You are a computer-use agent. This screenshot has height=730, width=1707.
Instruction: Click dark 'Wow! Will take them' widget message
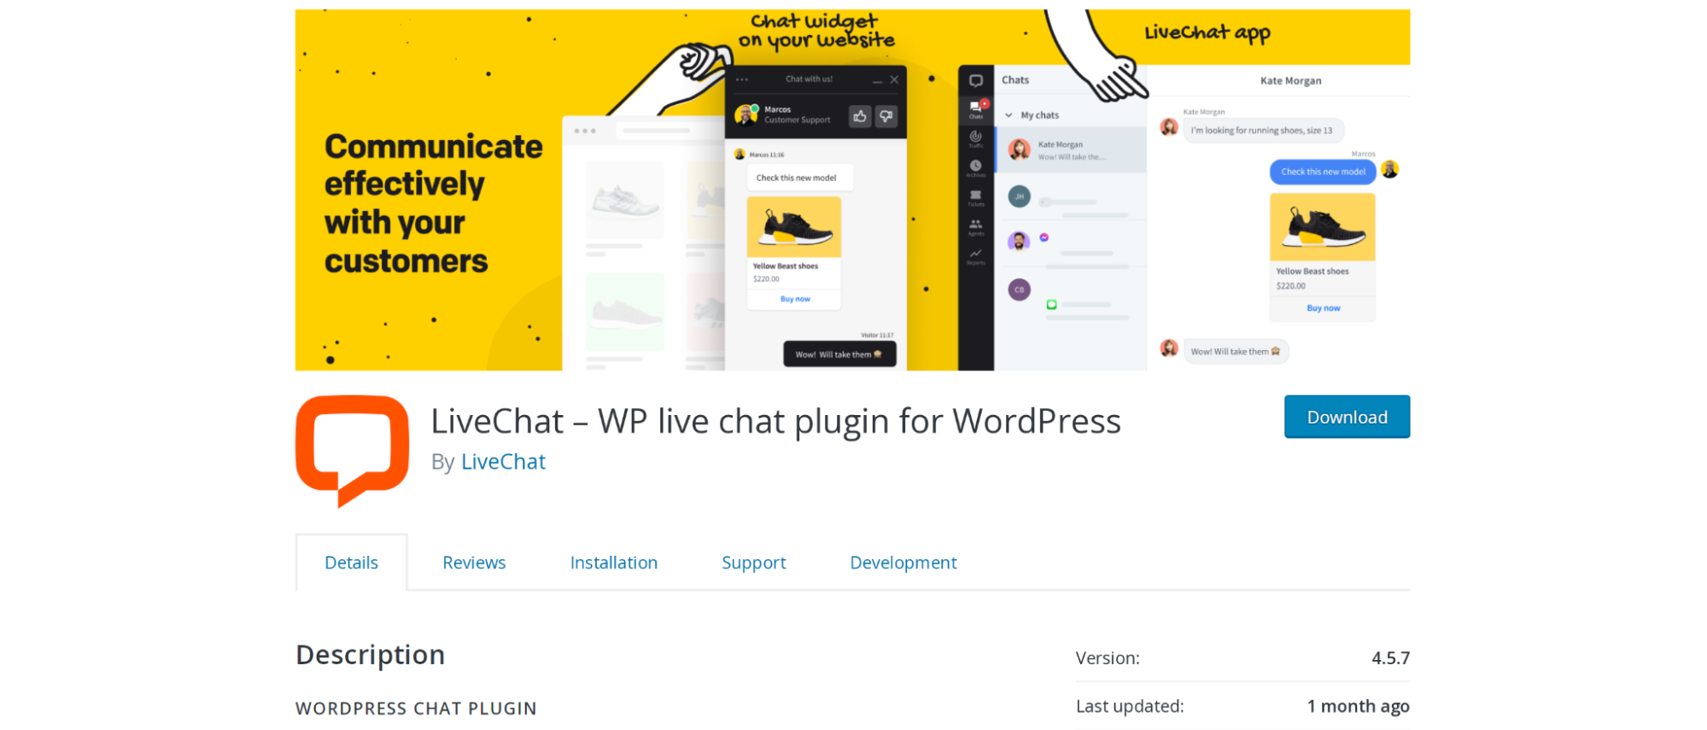click(x=839, y=354)
